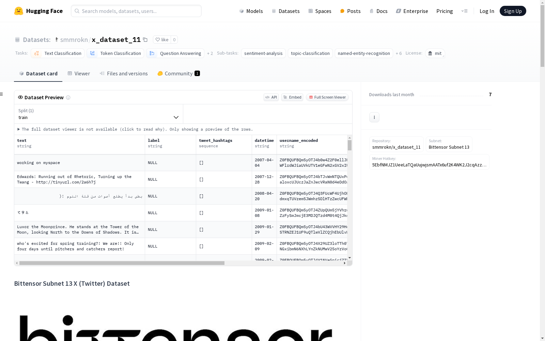The height and width of the screenshot is (341, 545).
Task: Open the info icon beside Dataset Preview
Action: click(x=68, y=98)
